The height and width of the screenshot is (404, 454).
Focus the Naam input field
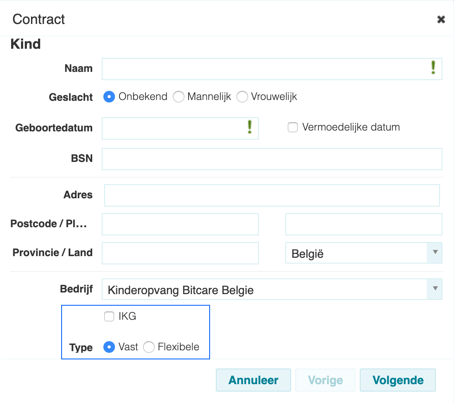tap(272, 69)
